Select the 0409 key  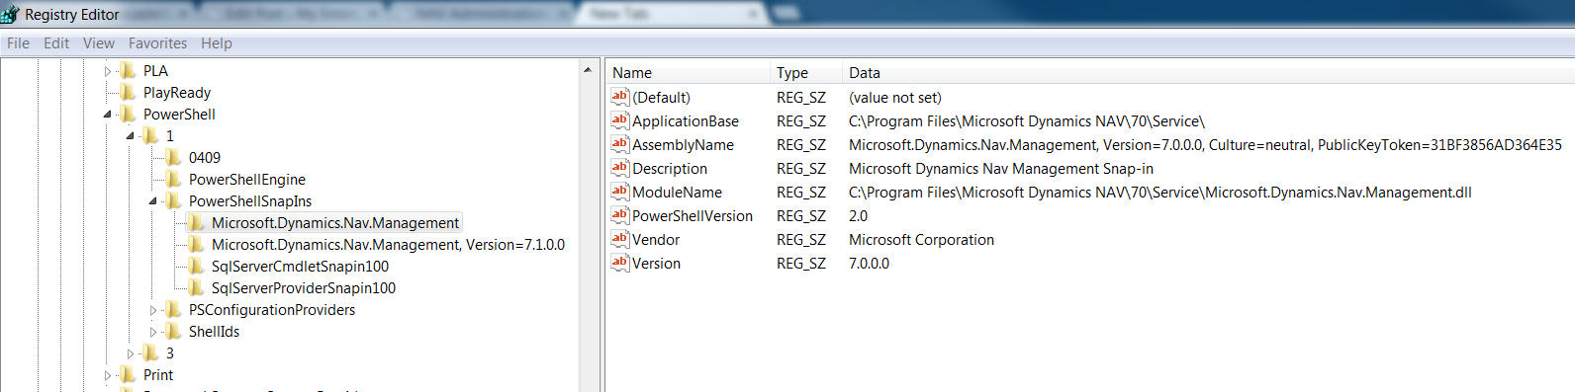pos(205,158)
